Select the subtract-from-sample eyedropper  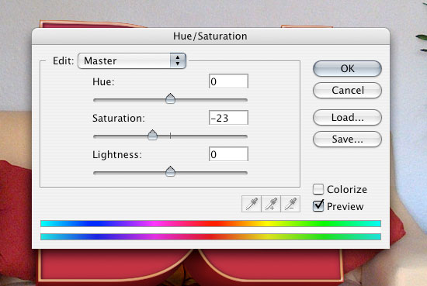(290, 204)
